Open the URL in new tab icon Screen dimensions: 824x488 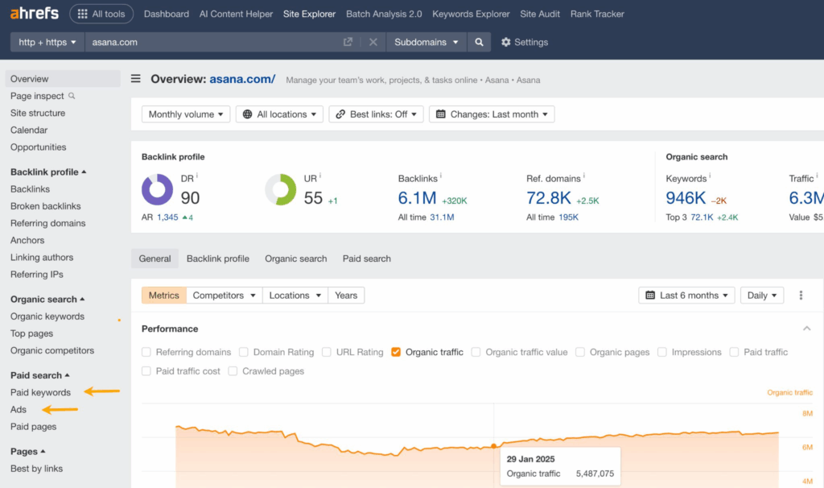pyautogui.click(x=348, y=42)
